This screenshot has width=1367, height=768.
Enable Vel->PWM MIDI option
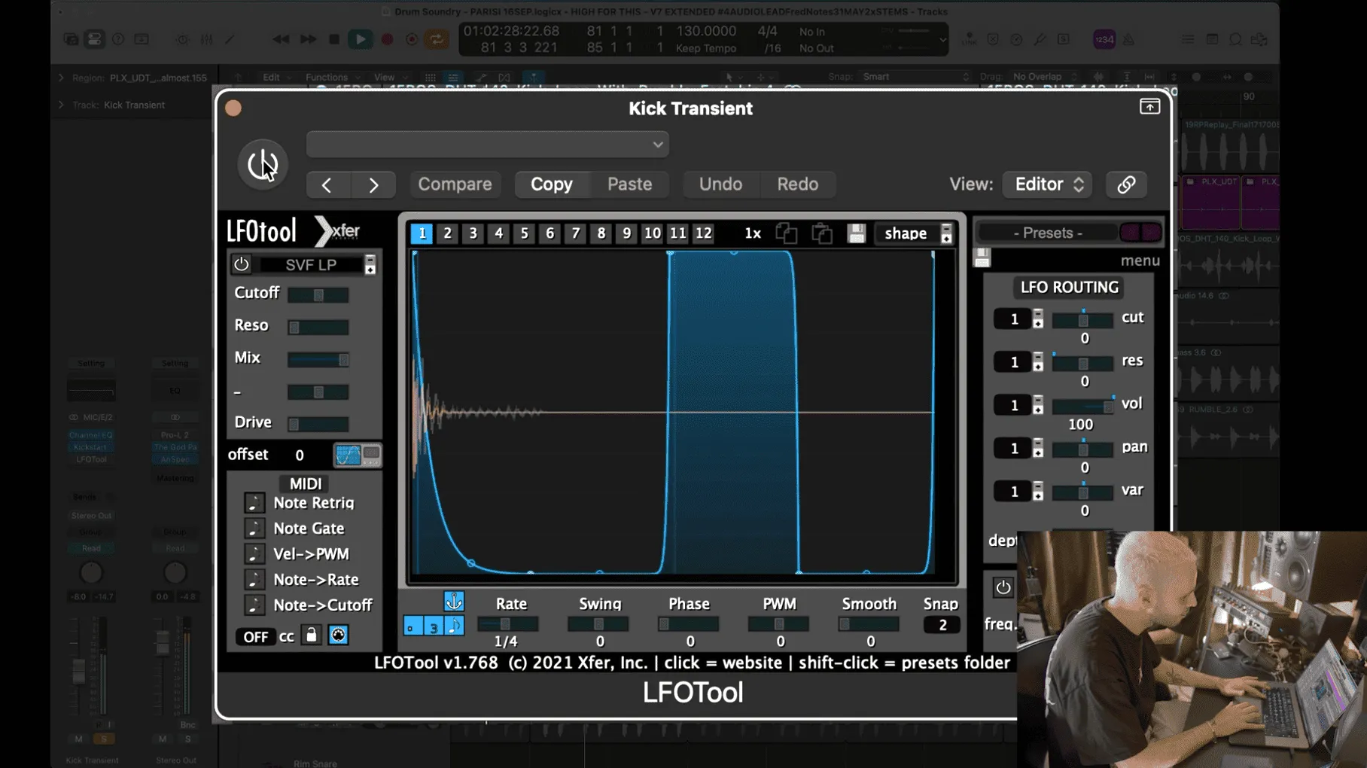pyautogui.click(x=254, y=554)
